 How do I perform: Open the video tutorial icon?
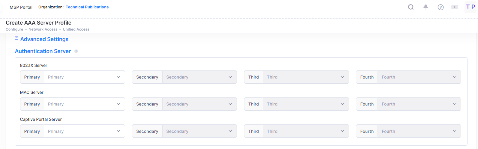click(455, 7)
